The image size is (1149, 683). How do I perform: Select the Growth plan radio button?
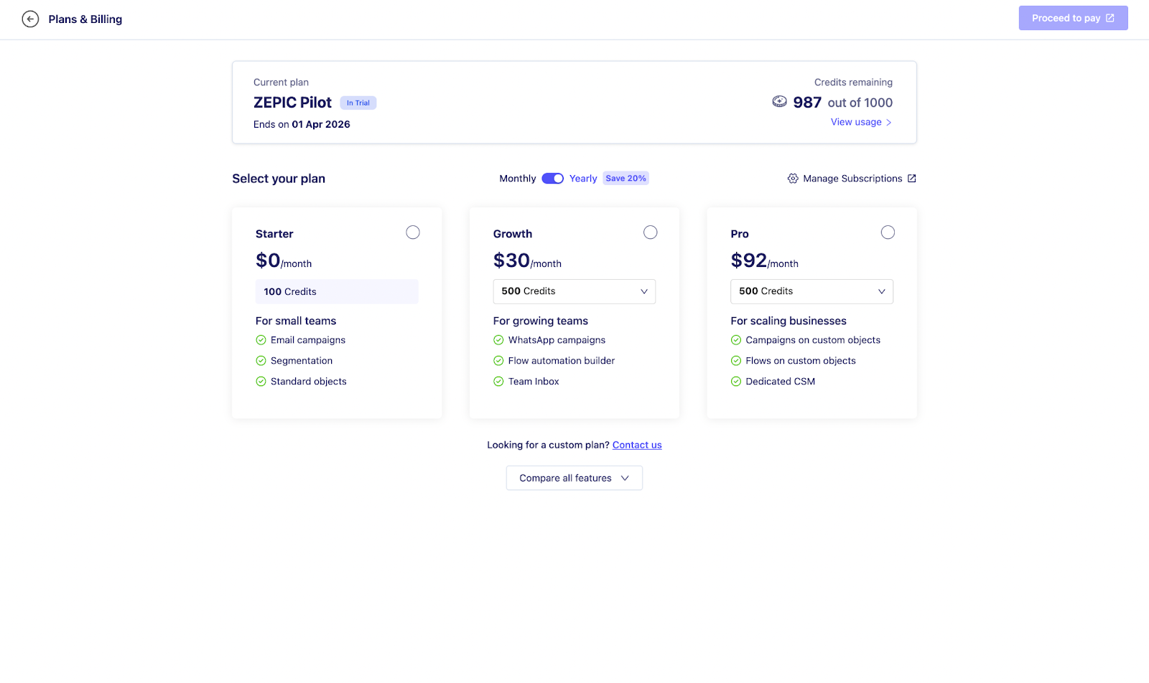(x=651, y=232)
